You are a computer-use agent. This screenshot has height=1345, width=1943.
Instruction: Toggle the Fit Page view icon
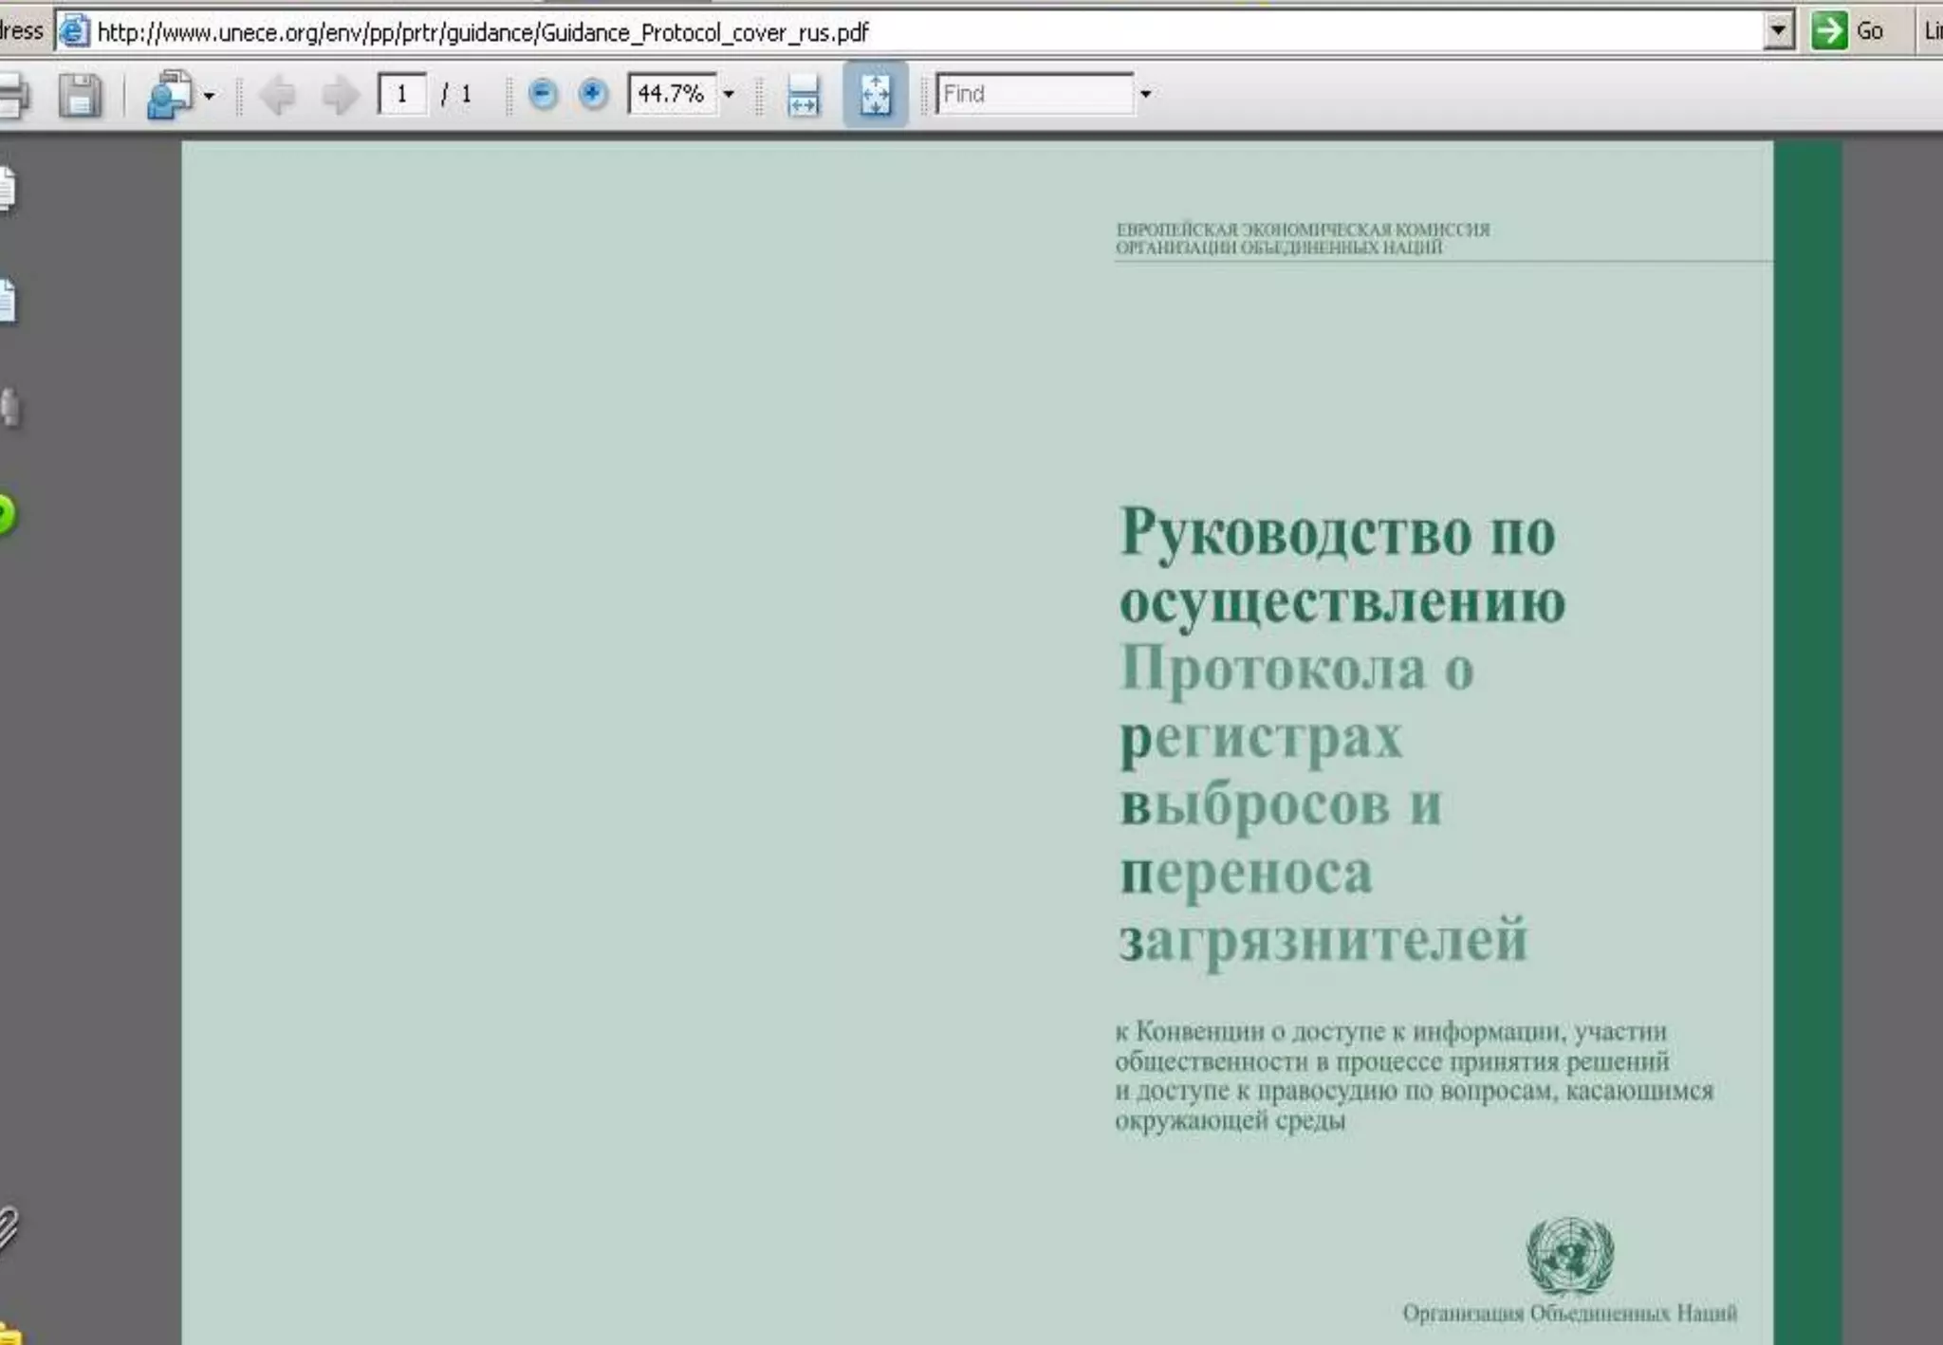[875, 94]
